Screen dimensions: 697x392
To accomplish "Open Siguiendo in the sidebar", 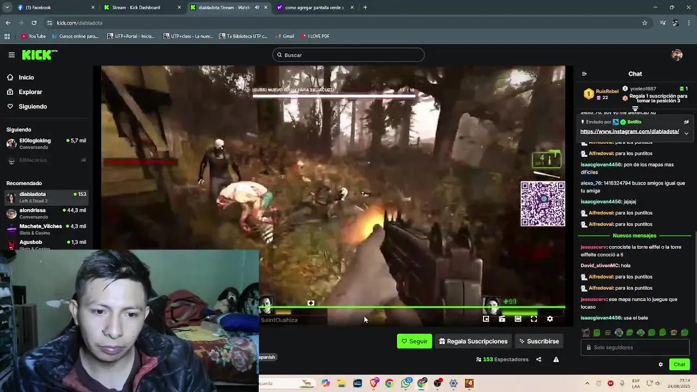I will pos(33,107).
